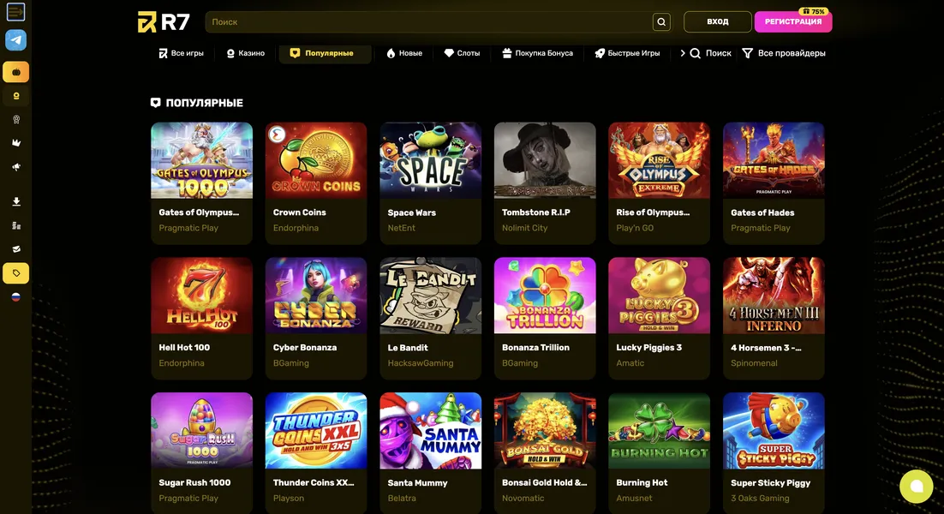This screenshot has height=514, width=944.
Task: Open the Все провайдеры filter
Action: click(783, 53)
